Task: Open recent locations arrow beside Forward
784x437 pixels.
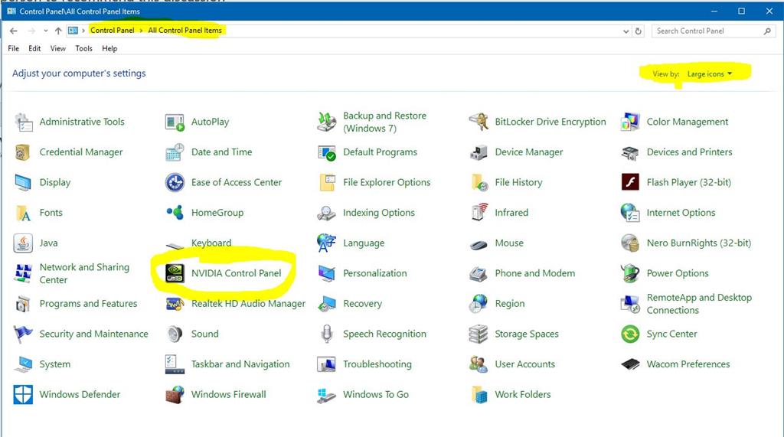Action: [x=45, y=31]
